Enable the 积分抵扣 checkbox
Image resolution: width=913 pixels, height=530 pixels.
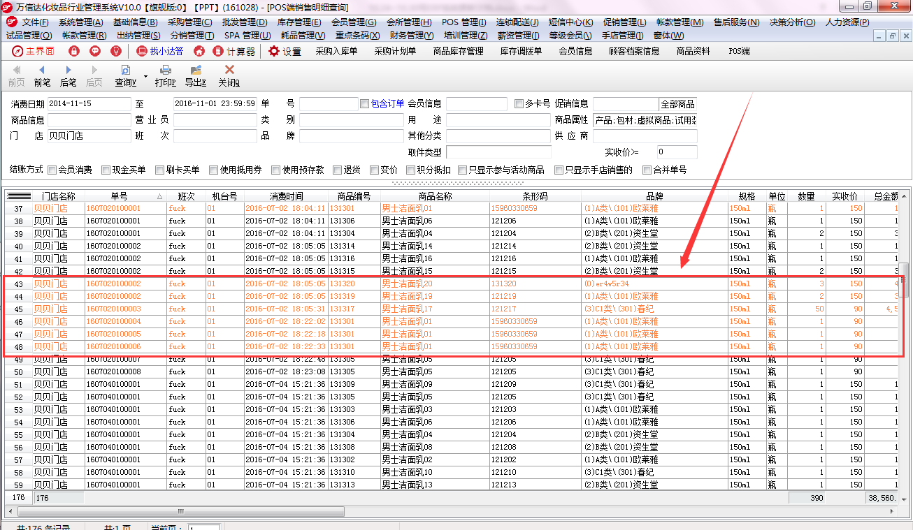tap(410, 170)
